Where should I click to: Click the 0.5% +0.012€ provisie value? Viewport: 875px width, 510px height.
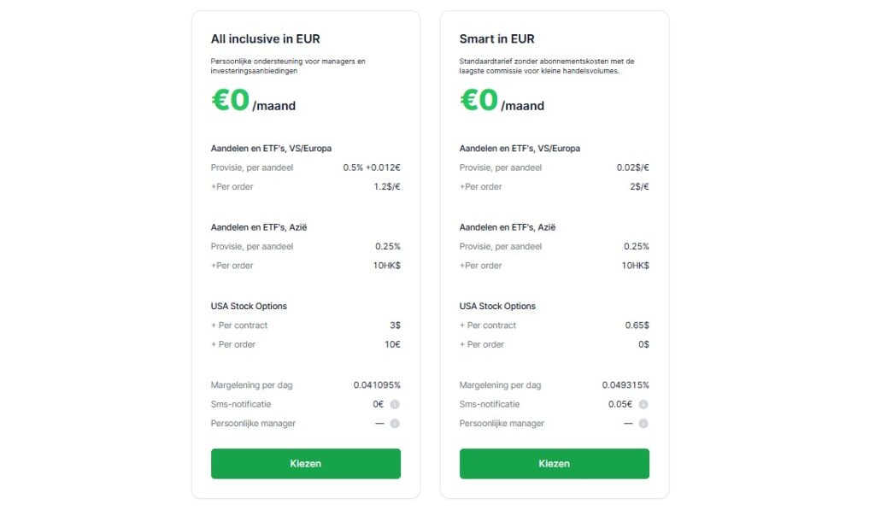372,167
